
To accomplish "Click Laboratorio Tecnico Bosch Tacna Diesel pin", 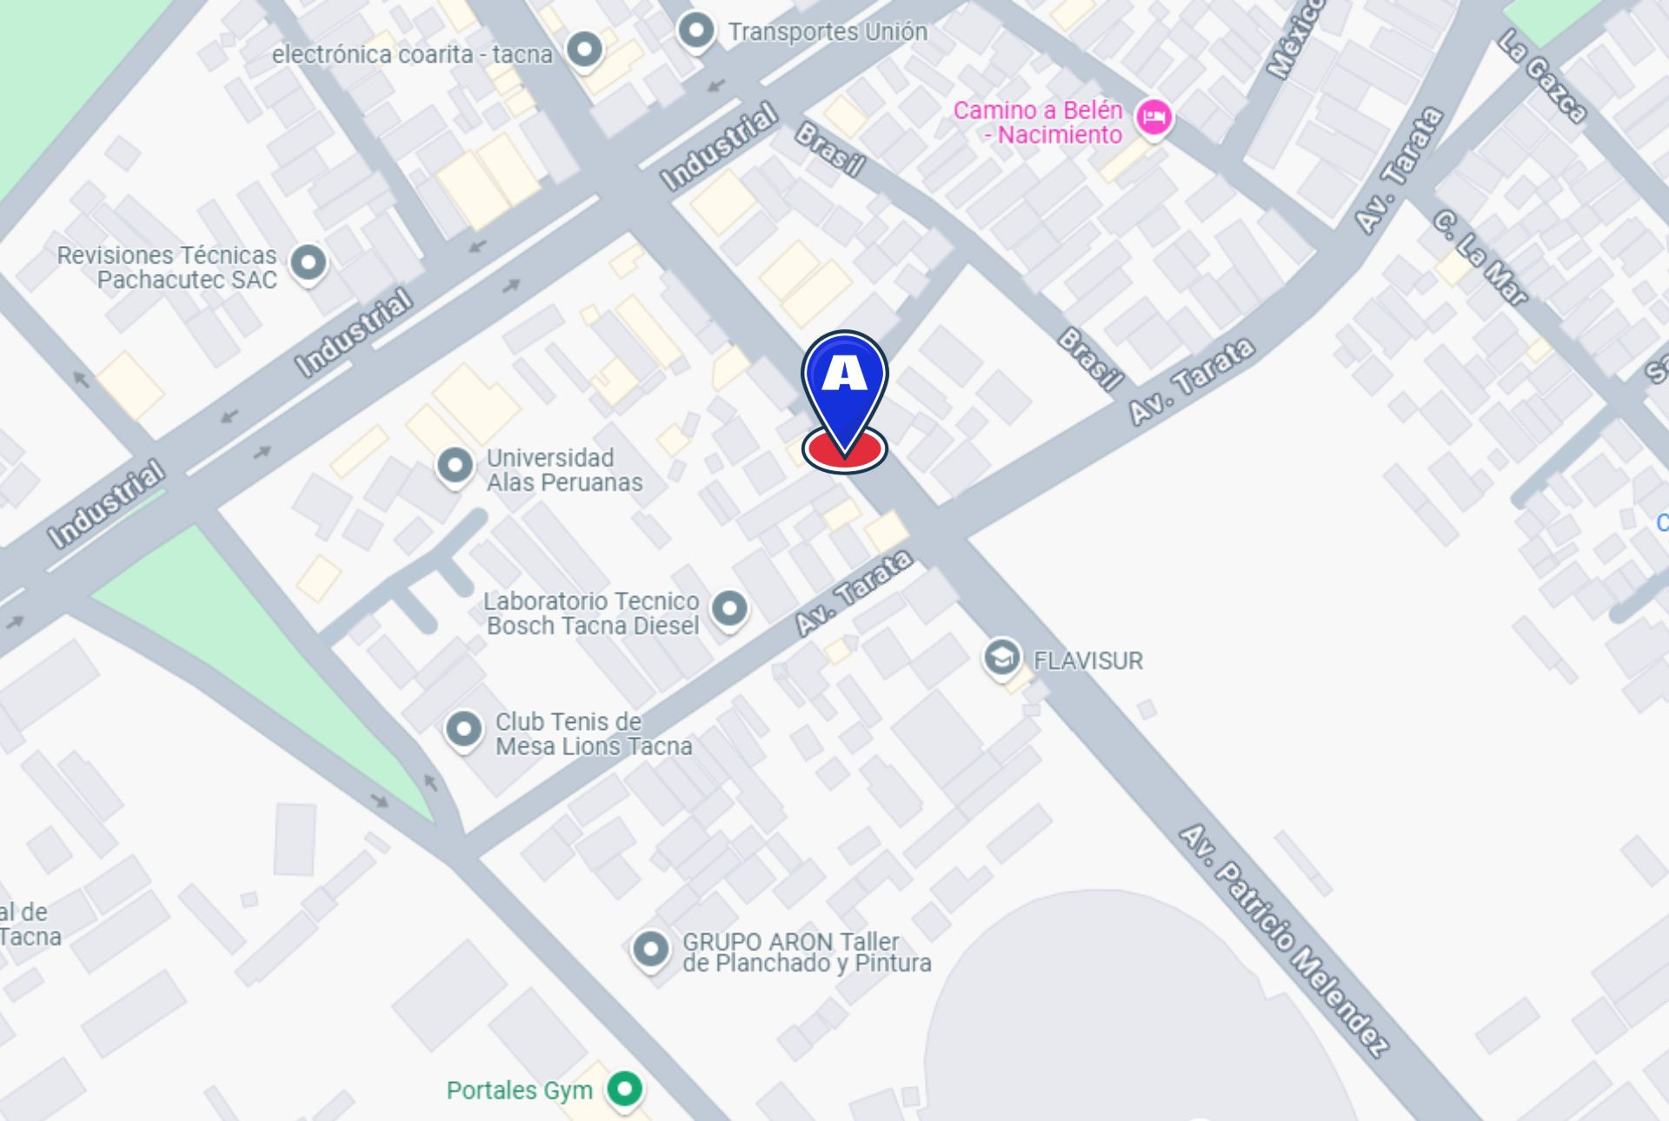I will click(x=728, y=609).
